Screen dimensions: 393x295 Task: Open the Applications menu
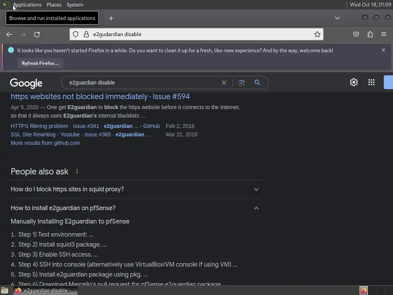[x=27, y=5]
